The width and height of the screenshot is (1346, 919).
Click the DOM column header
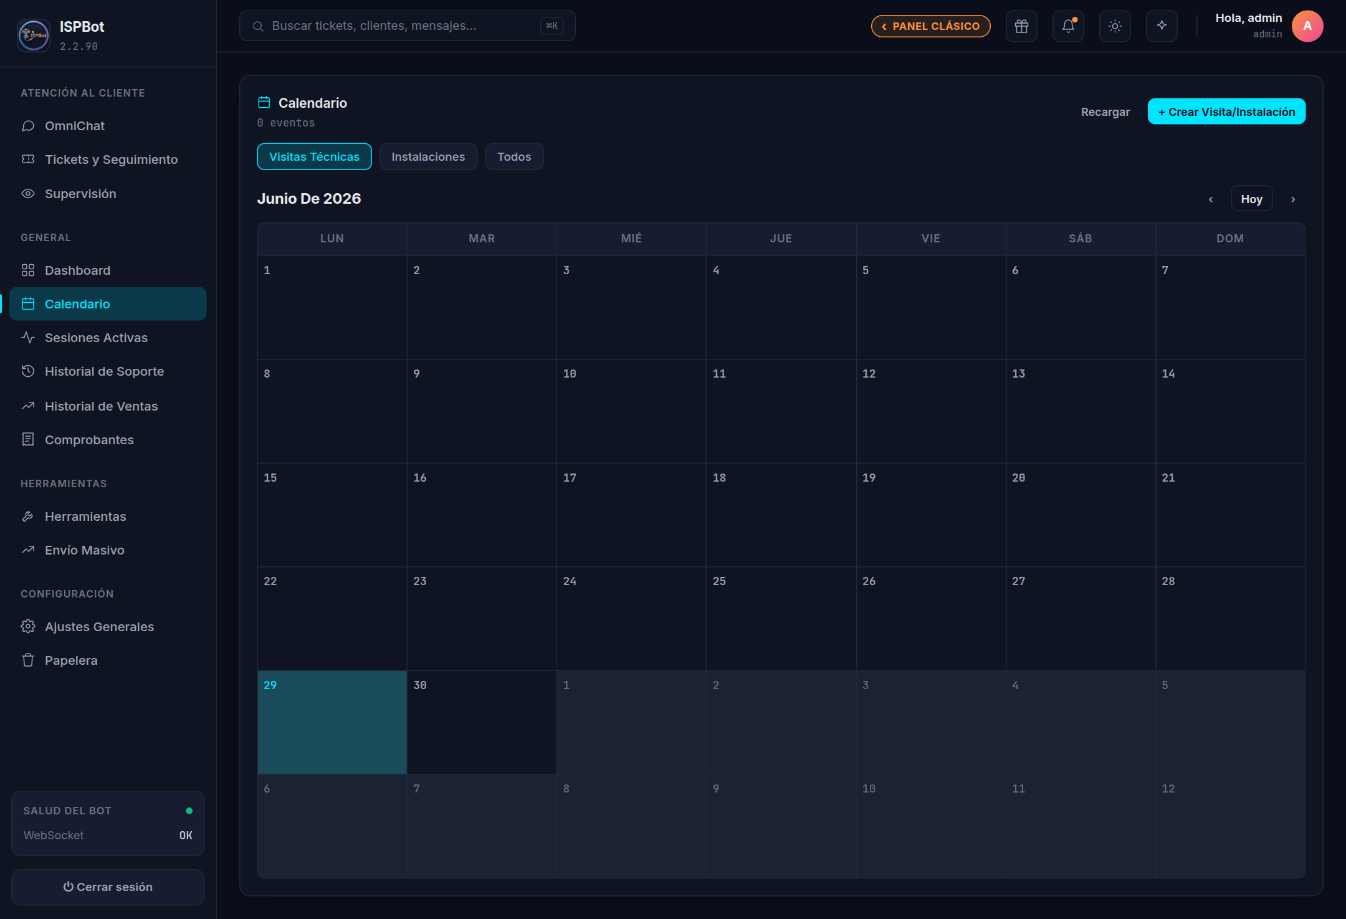(1231, 239)
